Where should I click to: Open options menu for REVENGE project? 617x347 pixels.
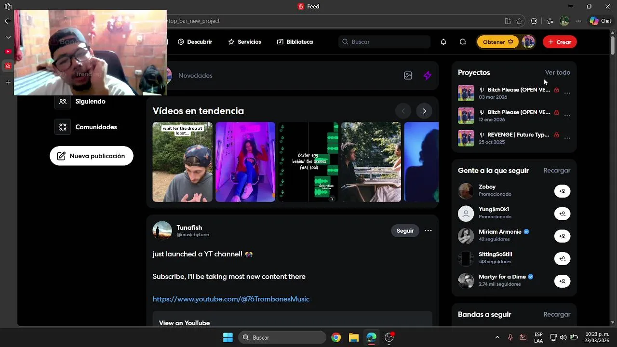pyautogui.click(x=567, y=138)
